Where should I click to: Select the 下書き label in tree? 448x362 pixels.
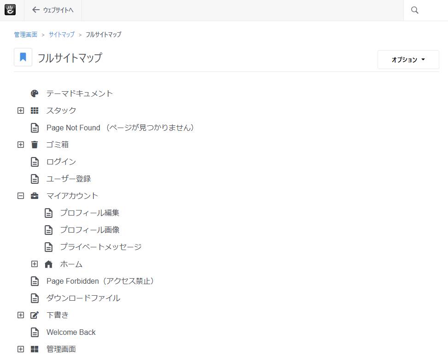58,315
